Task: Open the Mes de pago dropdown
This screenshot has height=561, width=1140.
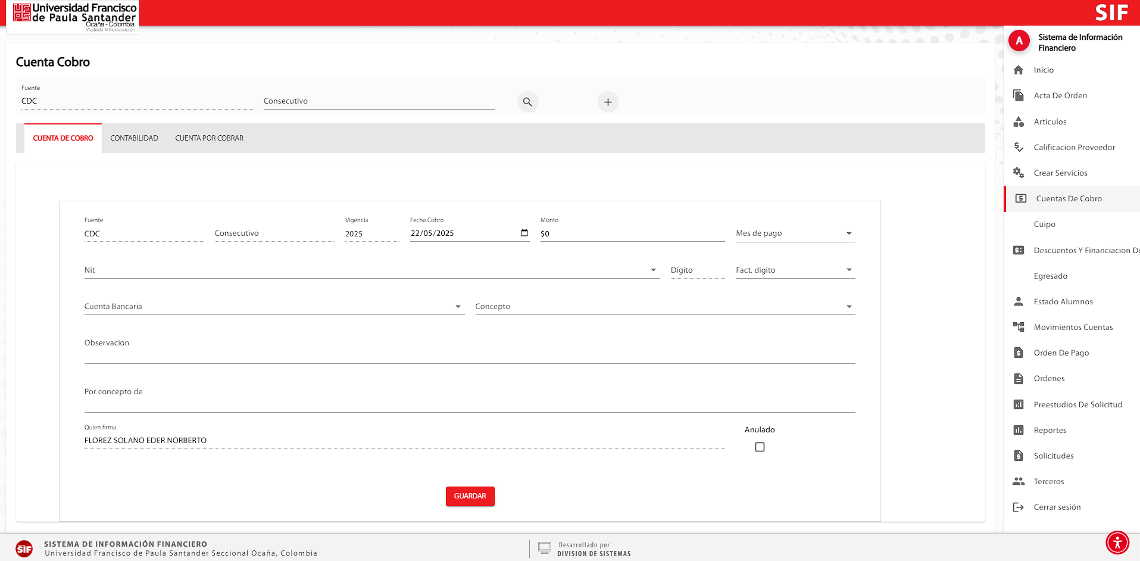Action: pos(795,233)
